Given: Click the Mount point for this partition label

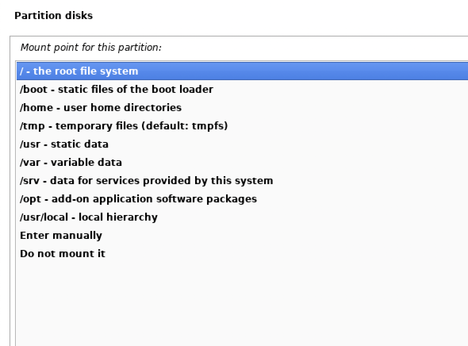Looking at the screenshot, I should pyautogui.click(x=91, y=48).
